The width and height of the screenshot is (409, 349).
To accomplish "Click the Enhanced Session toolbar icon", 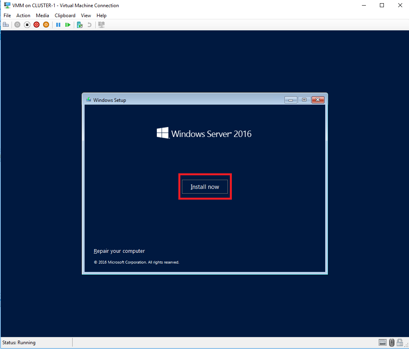I will [x=101, y=25].
